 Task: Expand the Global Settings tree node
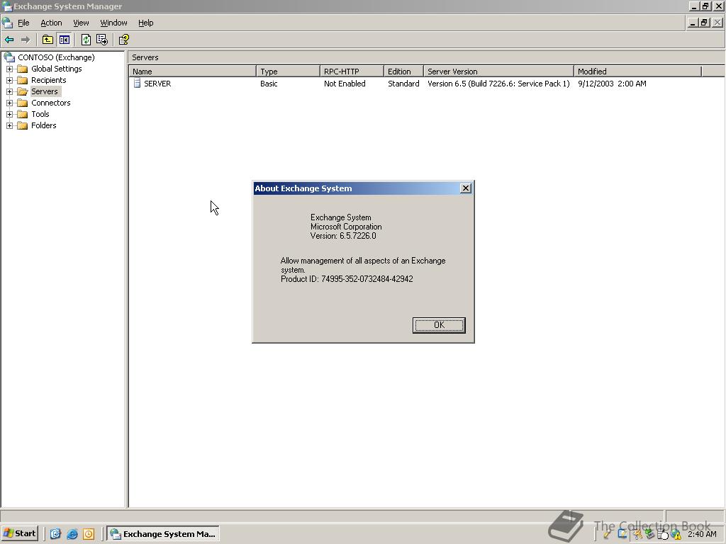click(9, 69)
